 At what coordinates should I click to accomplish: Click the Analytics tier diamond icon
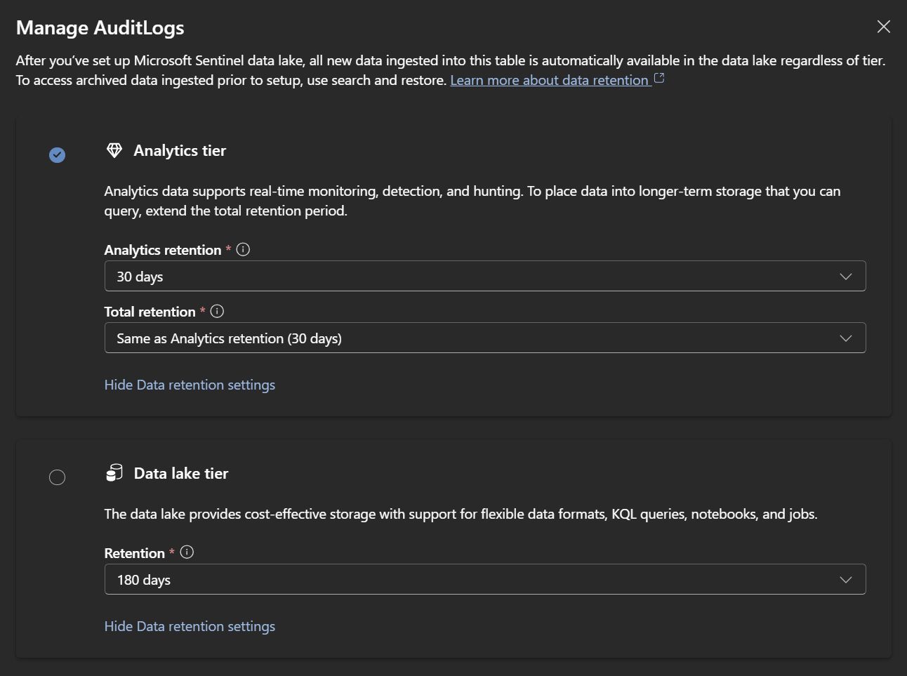point(114,150)
